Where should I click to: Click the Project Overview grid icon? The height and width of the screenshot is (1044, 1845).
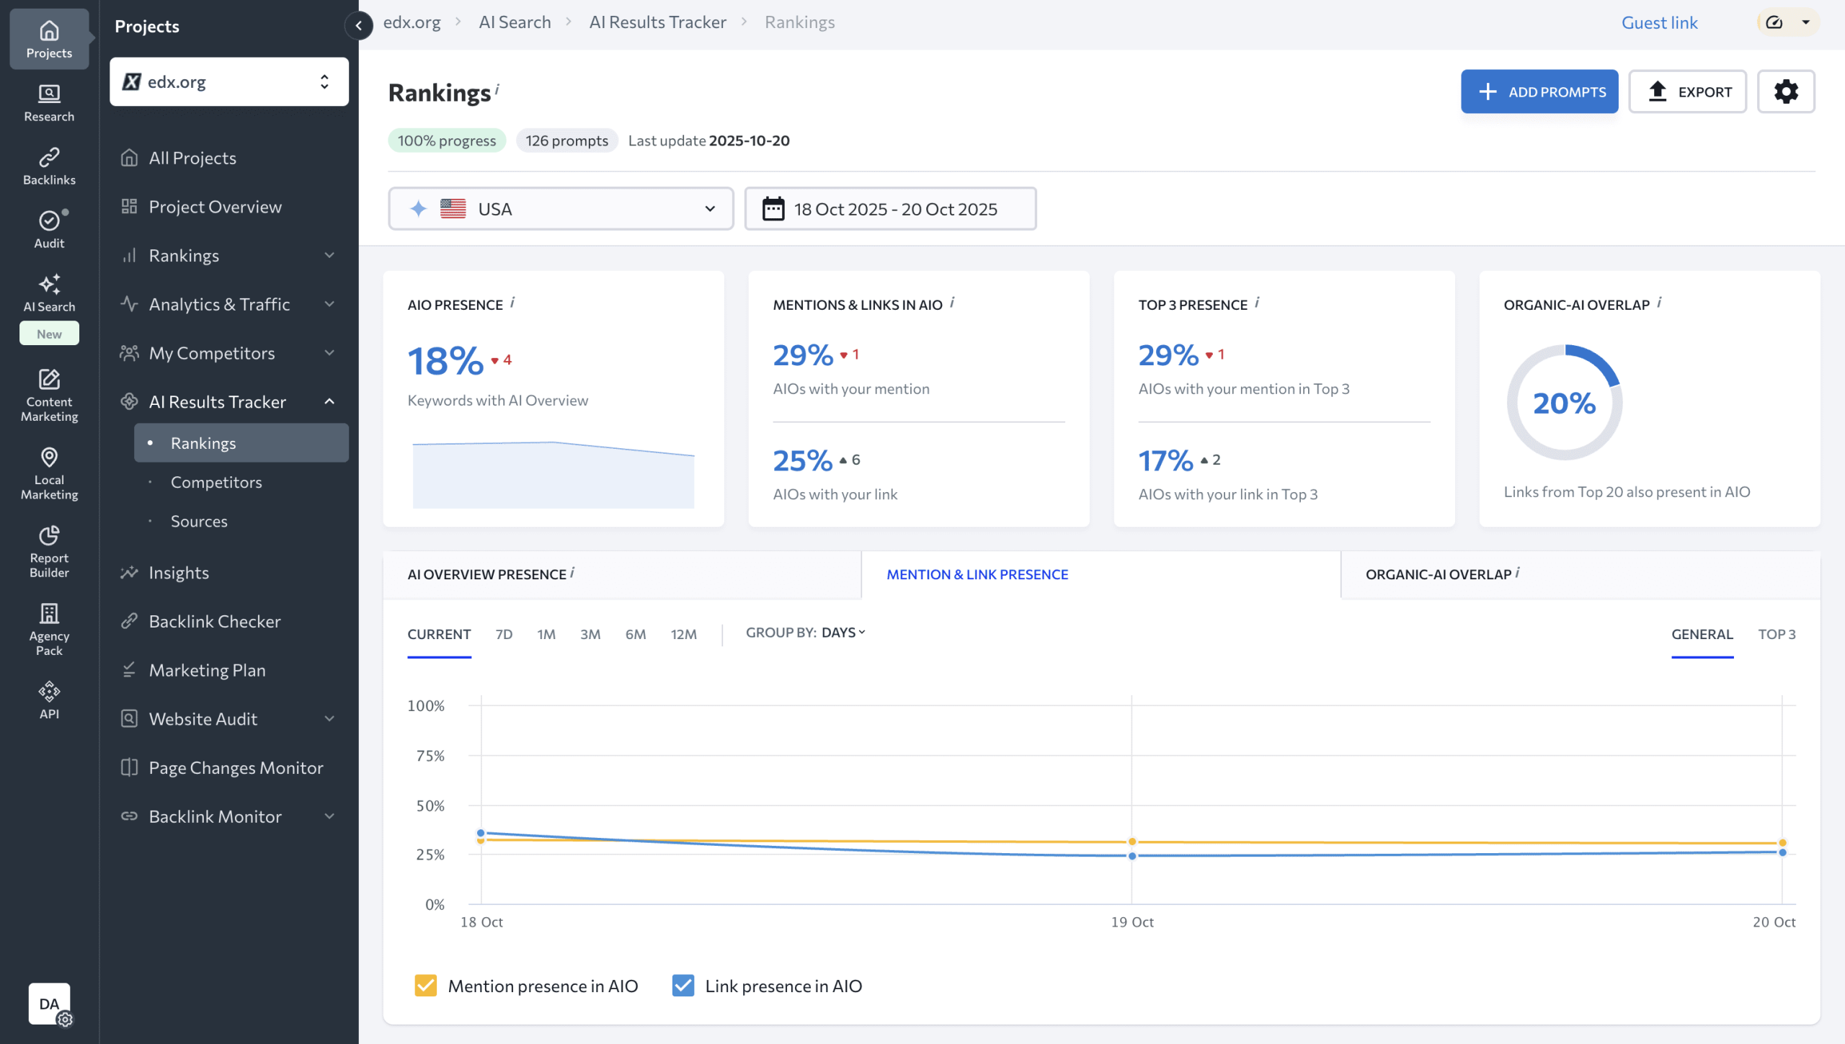[129, 207]
